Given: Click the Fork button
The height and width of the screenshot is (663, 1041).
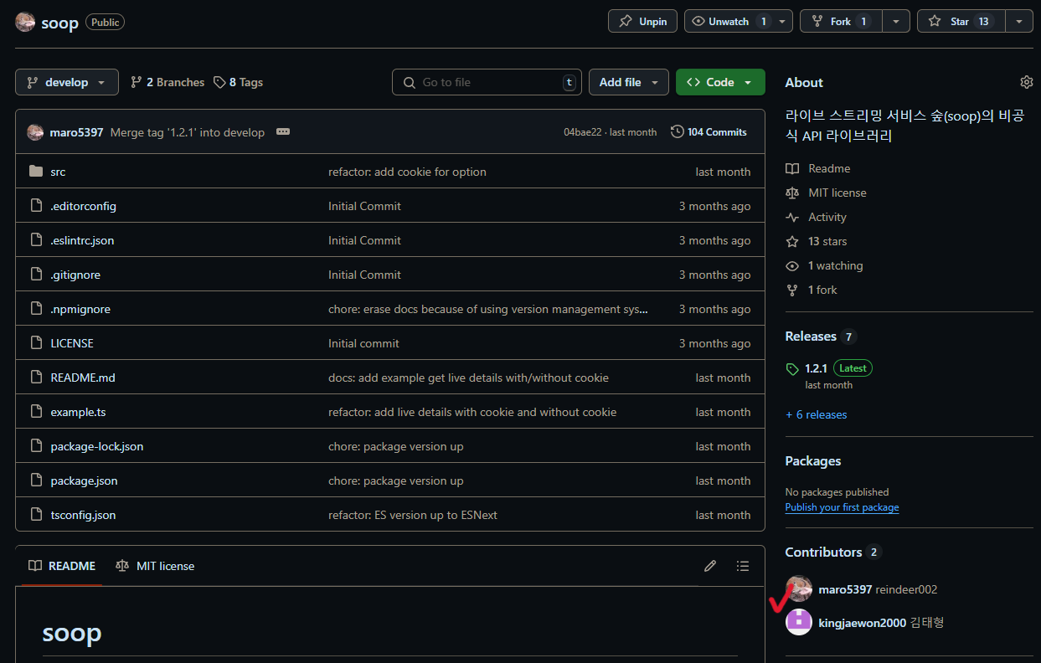Looking at the screenshot, I should click(841, 22).
